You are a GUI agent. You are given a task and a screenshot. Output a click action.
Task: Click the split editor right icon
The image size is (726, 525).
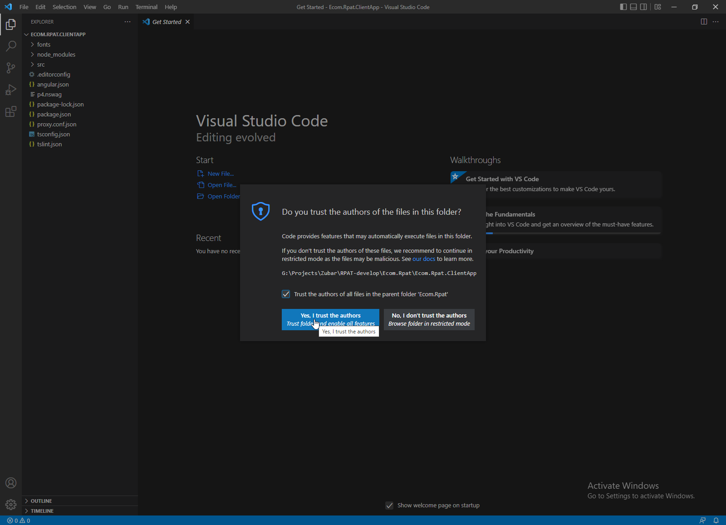704,22
